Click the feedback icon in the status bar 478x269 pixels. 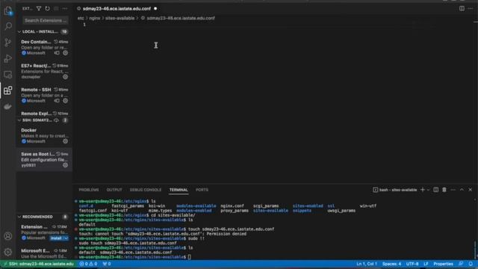coord(461,264)
